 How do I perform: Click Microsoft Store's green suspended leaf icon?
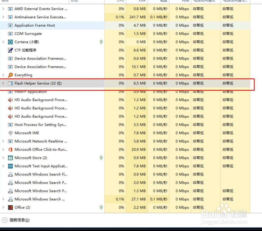click(101, 158)
